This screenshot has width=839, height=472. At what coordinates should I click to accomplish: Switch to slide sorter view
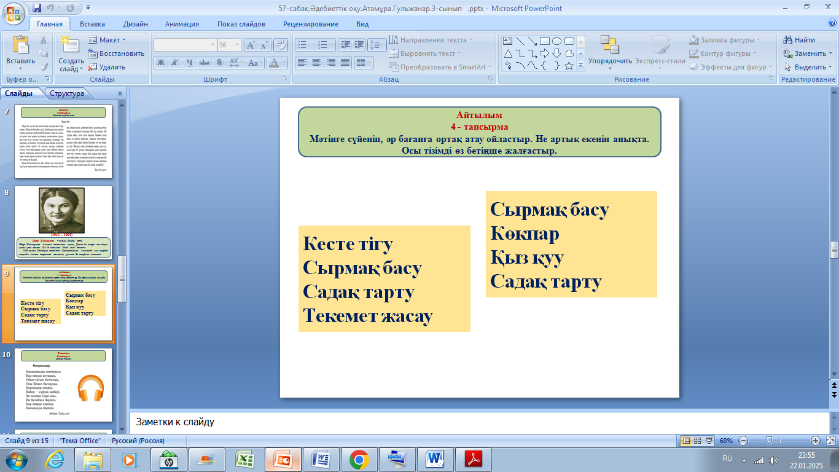[698, 441]
